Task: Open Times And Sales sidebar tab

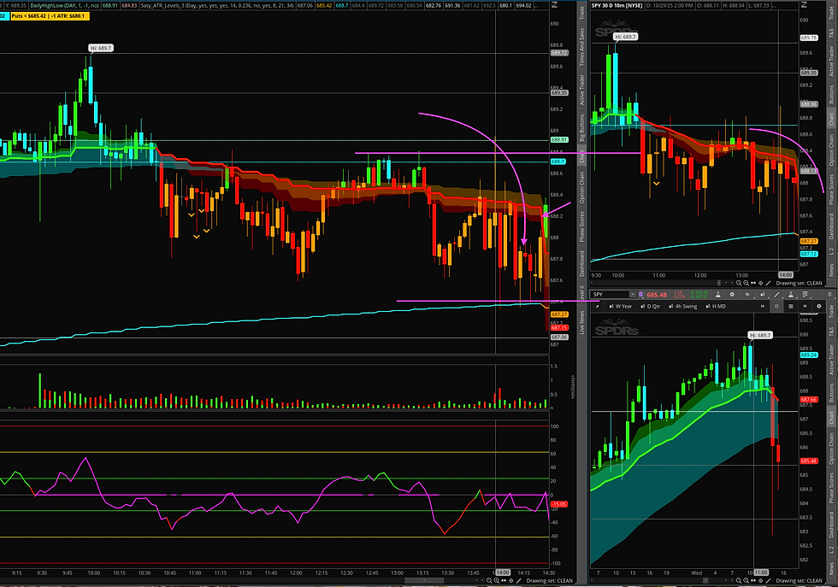Action: [x=582, y=47]
